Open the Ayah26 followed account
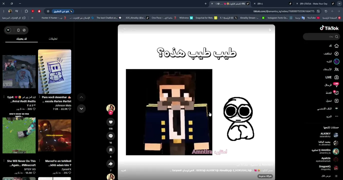Viewport: 343px width, 180px height. pyautogui.click(x=327, y=159)
